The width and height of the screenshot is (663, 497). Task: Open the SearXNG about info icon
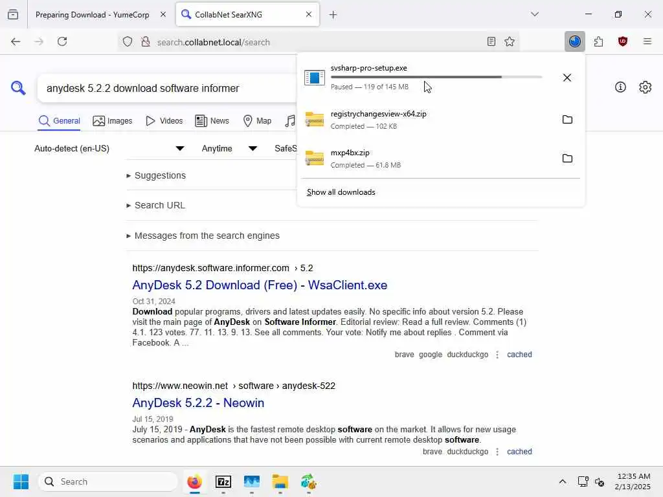tap(620, 87)
